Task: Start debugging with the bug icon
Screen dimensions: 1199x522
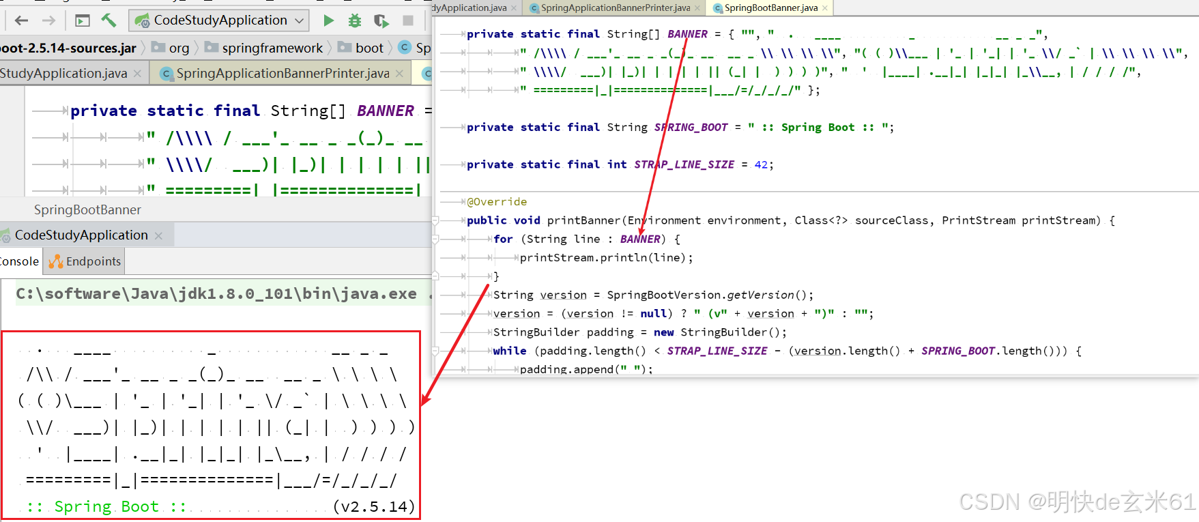Action: [355, 20]
